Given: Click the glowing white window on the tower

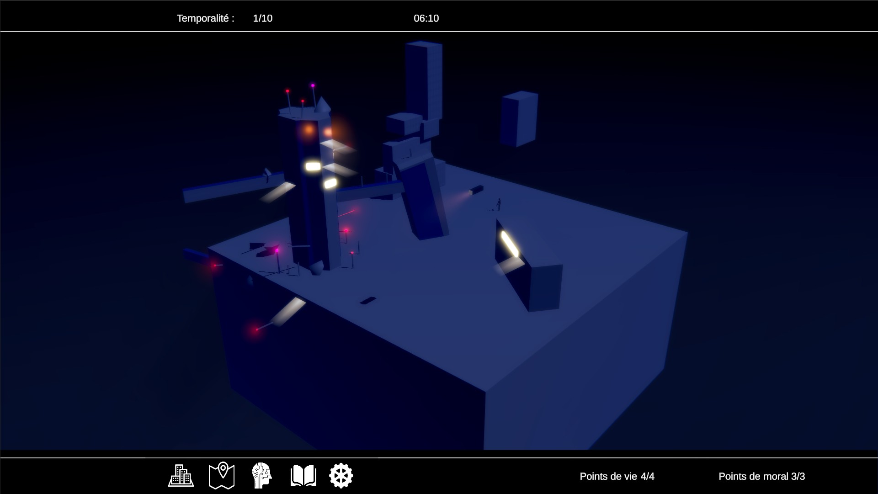Looking at the screenshot, I should click(313, 166).
